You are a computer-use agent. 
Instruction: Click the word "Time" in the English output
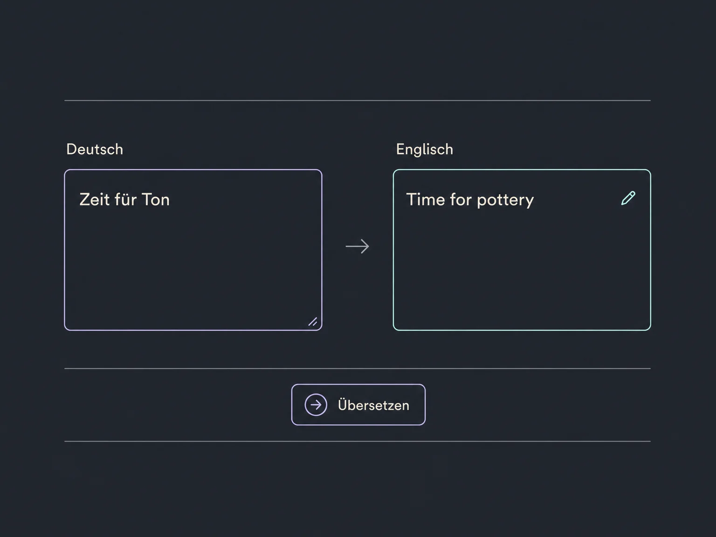(426, 200)
